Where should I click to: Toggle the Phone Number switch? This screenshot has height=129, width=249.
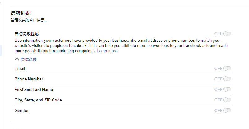coord(227,79)
